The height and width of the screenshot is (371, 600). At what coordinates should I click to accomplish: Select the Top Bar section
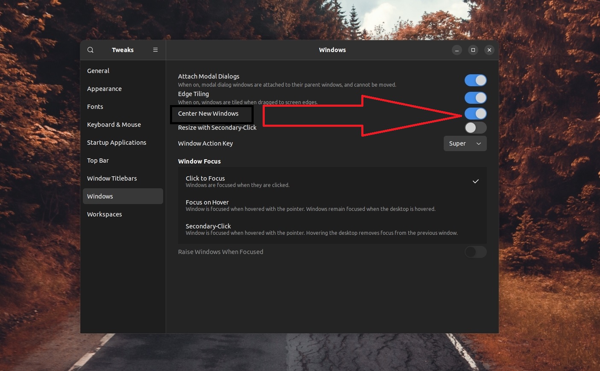pyautogui.click(x=98, y=161)
